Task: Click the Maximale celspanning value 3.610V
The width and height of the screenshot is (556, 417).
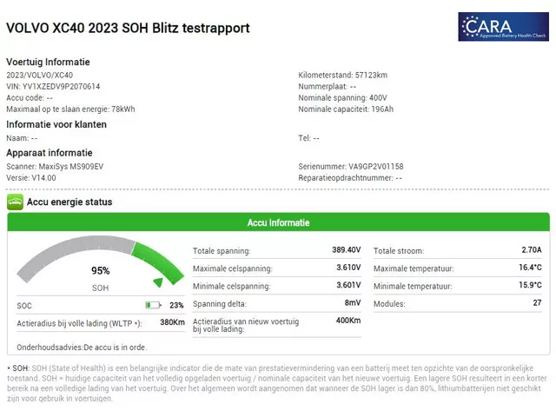Action: [x=348, y=268]
